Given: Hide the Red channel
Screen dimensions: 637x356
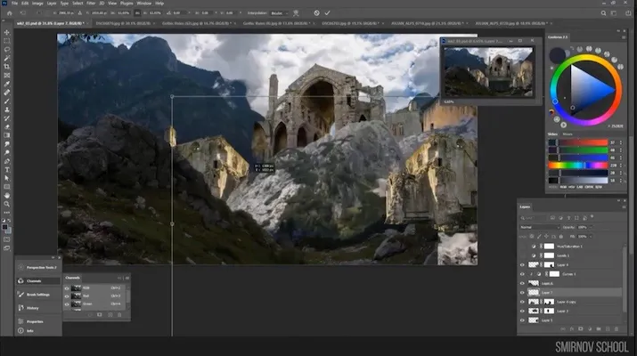Looking at the screenshot, I should pos(67,295).
